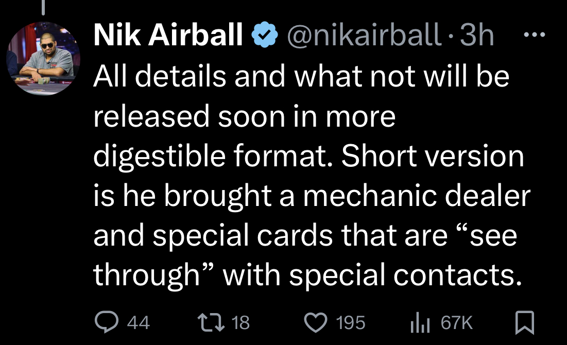Image resolution: width=567 pixels, height=345 pixels.
Task: Like the tweet with the heart icon
Action: point(315,322)
